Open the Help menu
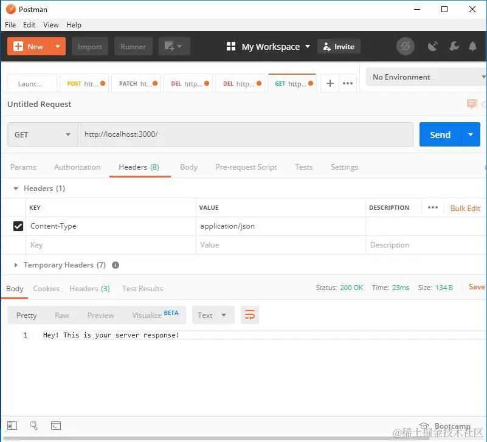 coord(74,25)
